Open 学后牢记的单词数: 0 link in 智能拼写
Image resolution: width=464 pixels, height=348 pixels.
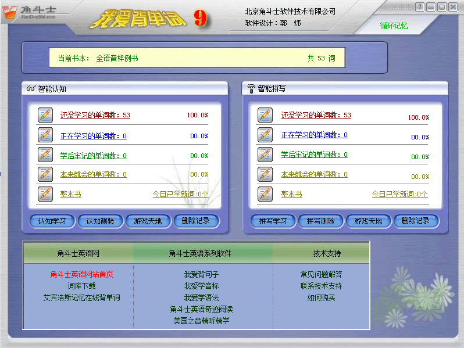click(314, 155)
